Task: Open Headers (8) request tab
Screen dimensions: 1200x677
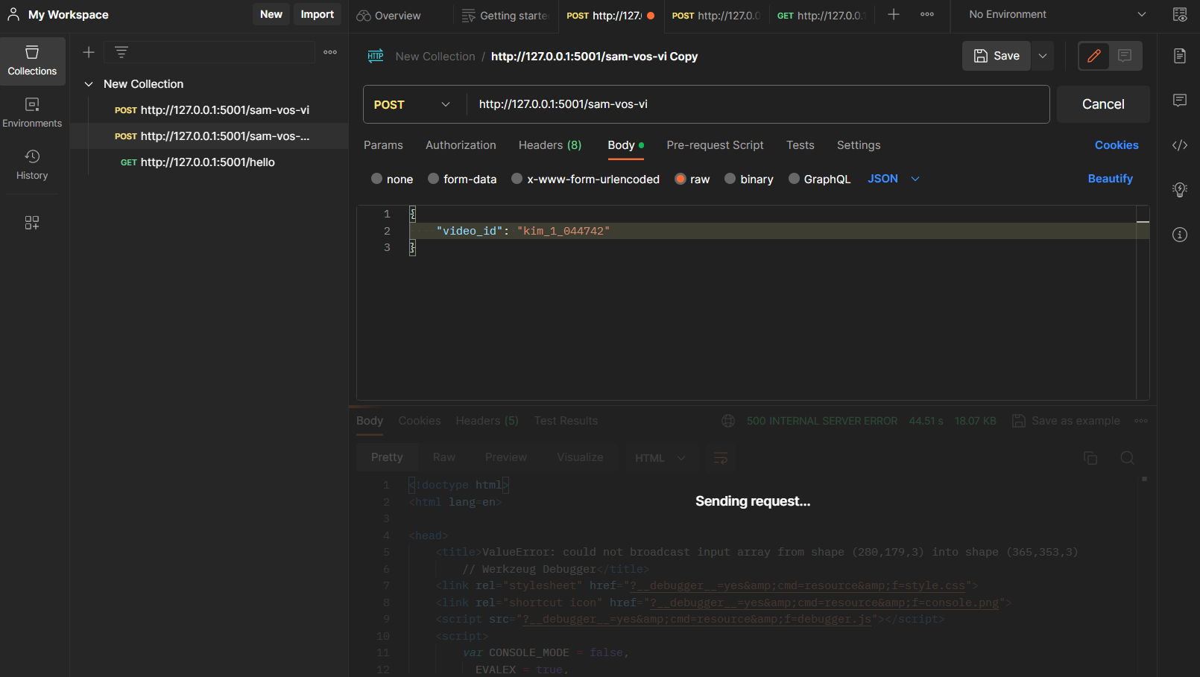Action: 550,145
